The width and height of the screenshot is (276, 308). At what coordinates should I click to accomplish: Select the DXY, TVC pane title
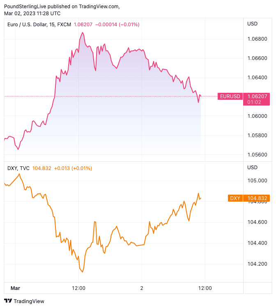click(x=18, y=168)
